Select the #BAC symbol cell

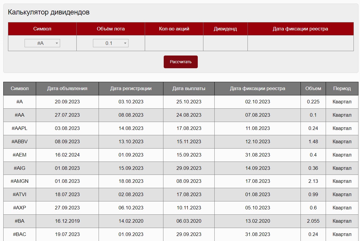coord(20,234)
